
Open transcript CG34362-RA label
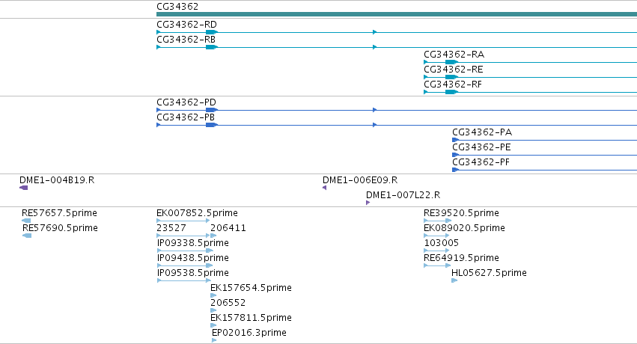coord(454,55)
